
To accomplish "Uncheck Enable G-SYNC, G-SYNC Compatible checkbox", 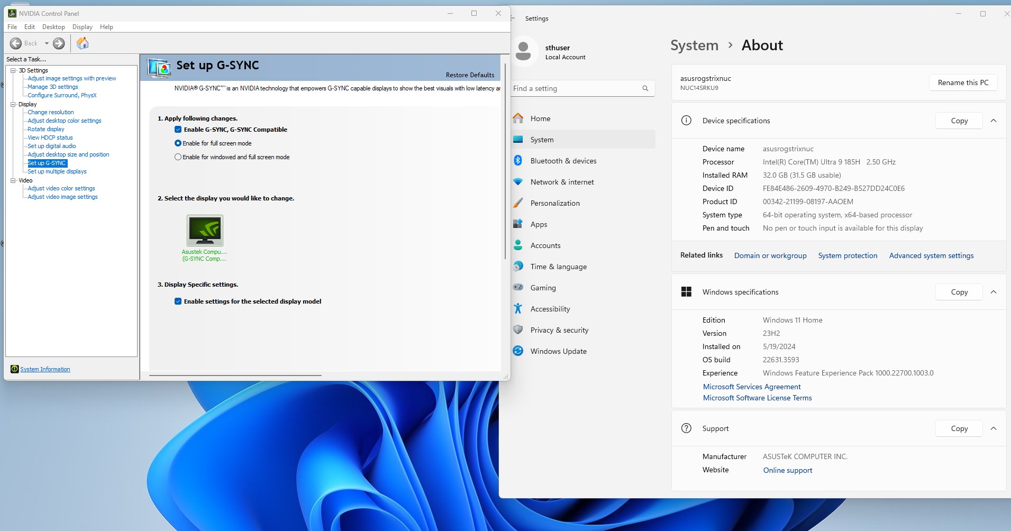I will point(178,130).
